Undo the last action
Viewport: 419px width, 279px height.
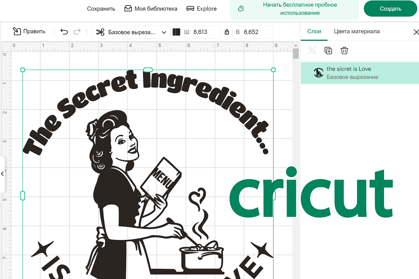[x=64, y=32]
